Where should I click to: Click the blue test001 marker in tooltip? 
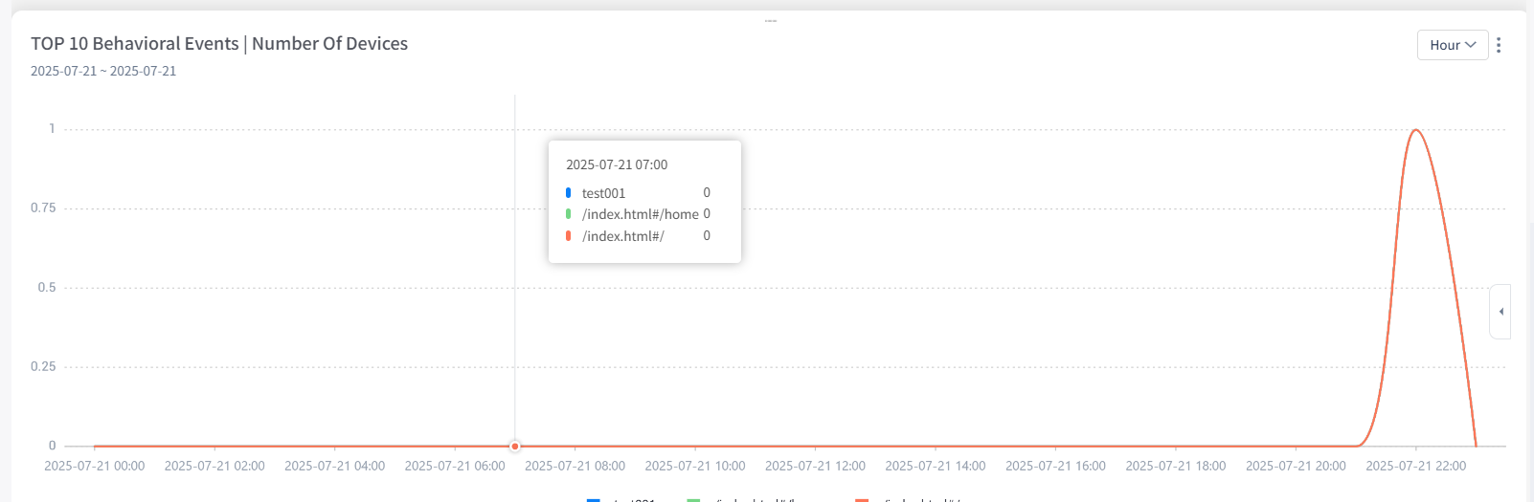coord(568,193)
